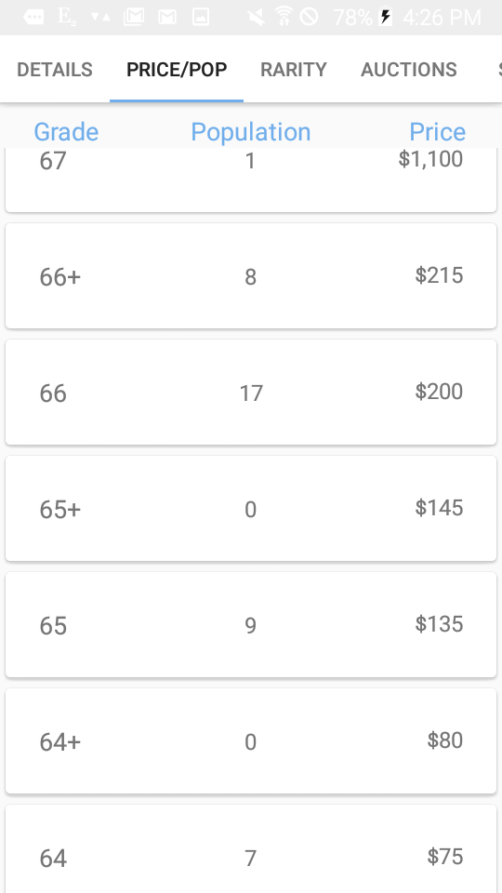This screenshot has height=893, width=502.
Task: Tap the Wi-Fi icon in status bar
Action: pyautogui.click(x=284, y=17)
